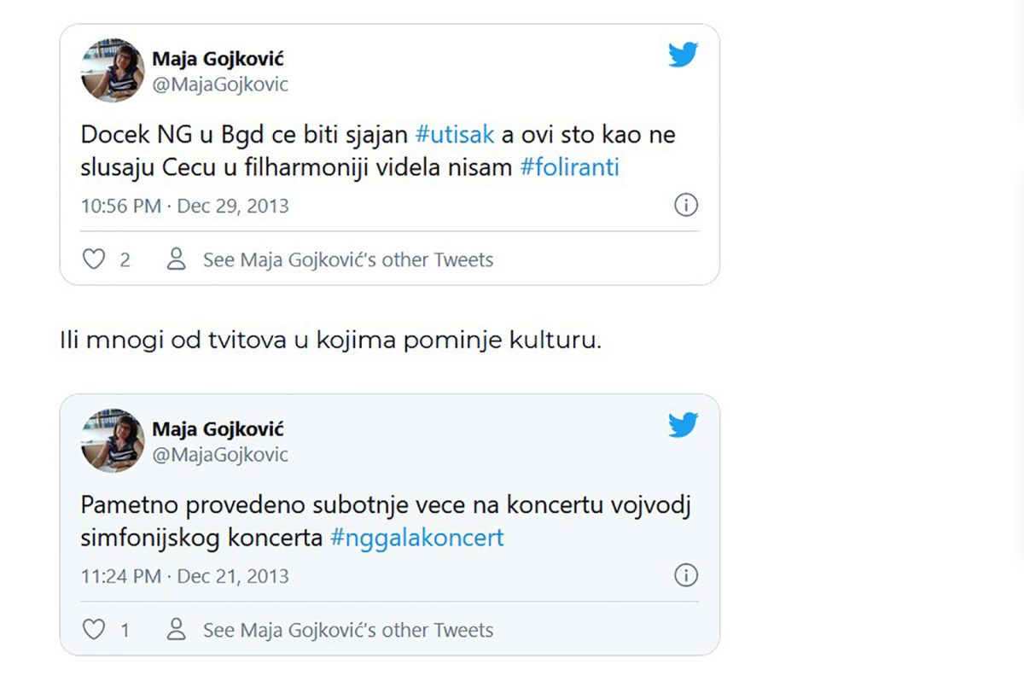Click See Maja Gojković's other Tweets in second tweet
1024x693 pixels.
pos(347,629)
